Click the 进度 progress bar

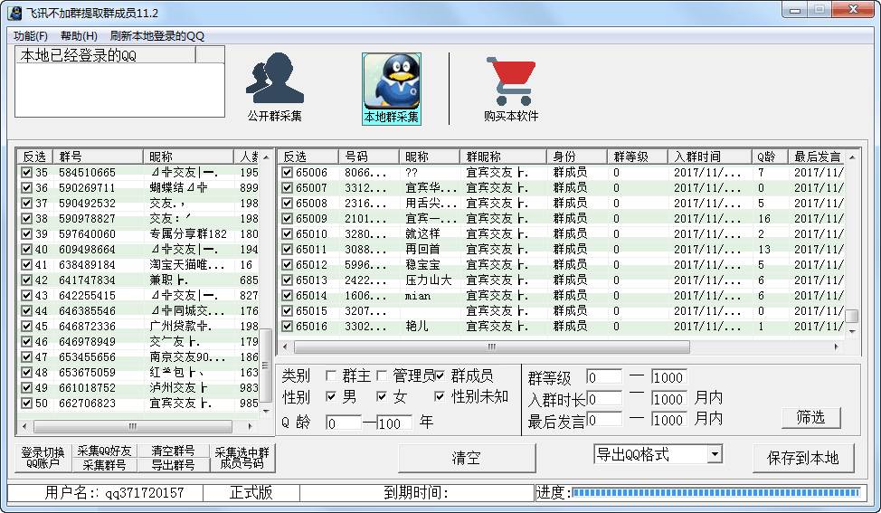tap(715, 492)
